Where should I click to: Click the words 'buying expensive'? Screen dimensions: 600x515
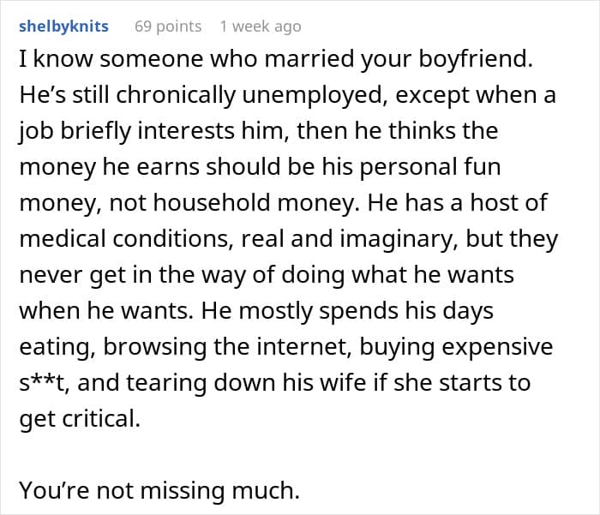(456, 347)
